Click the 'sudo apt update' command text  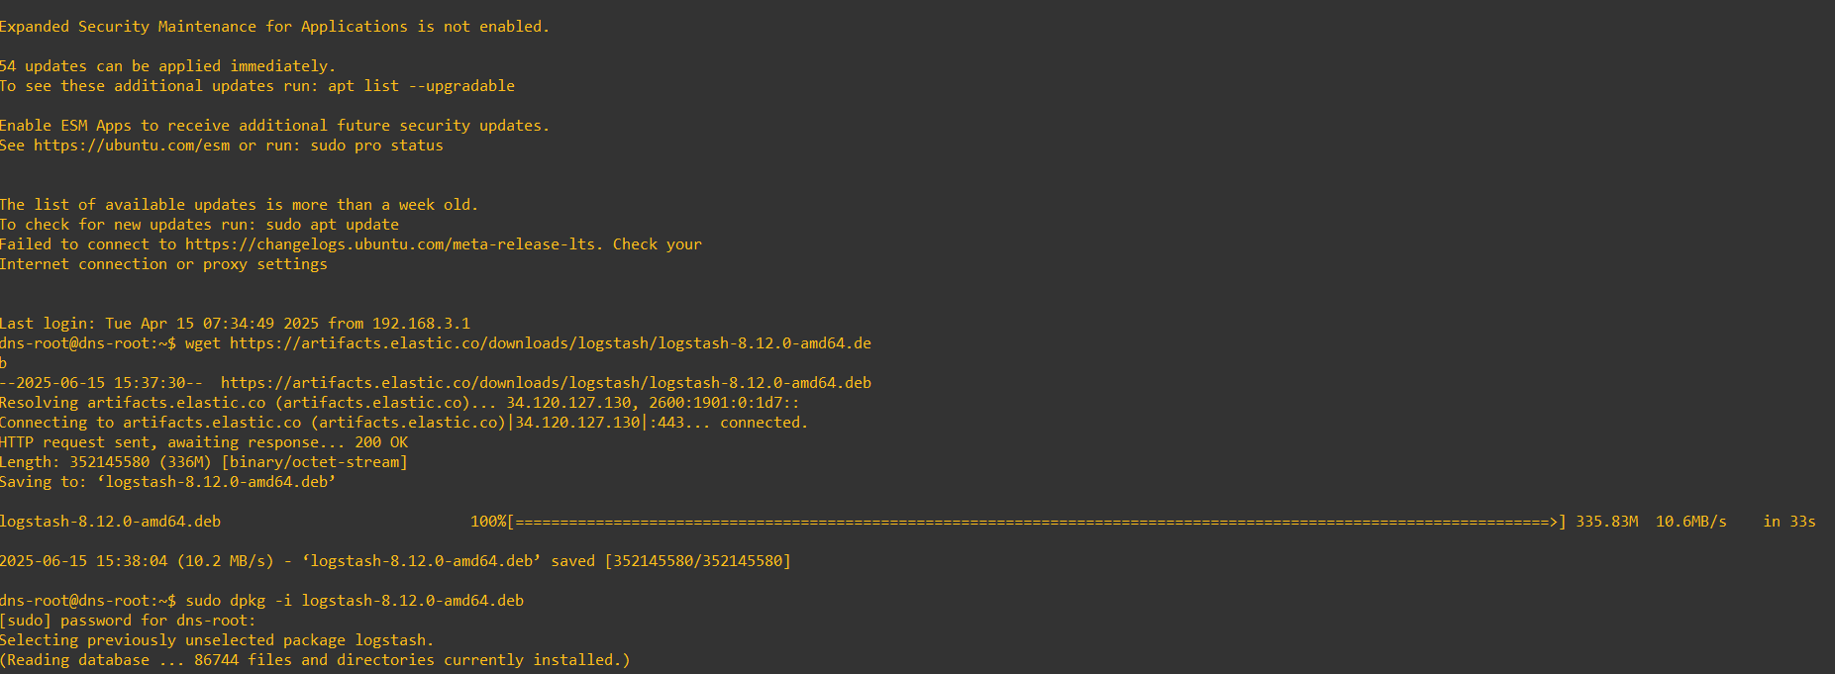(332, 225)
